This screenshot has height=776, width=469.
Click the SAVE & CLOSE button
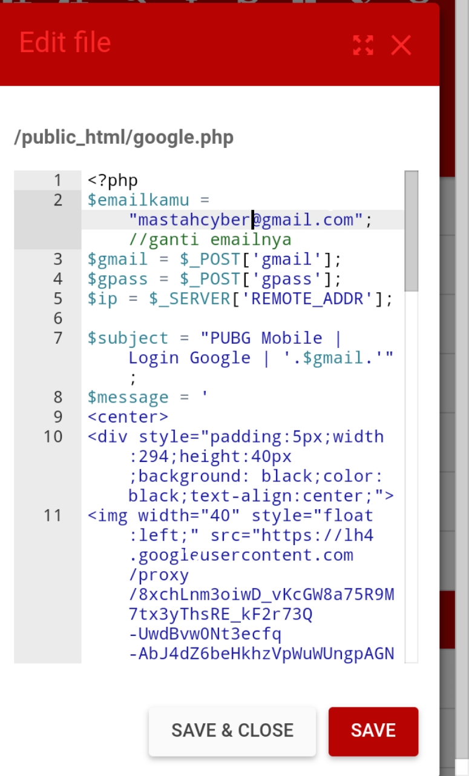tap(232, 731)
